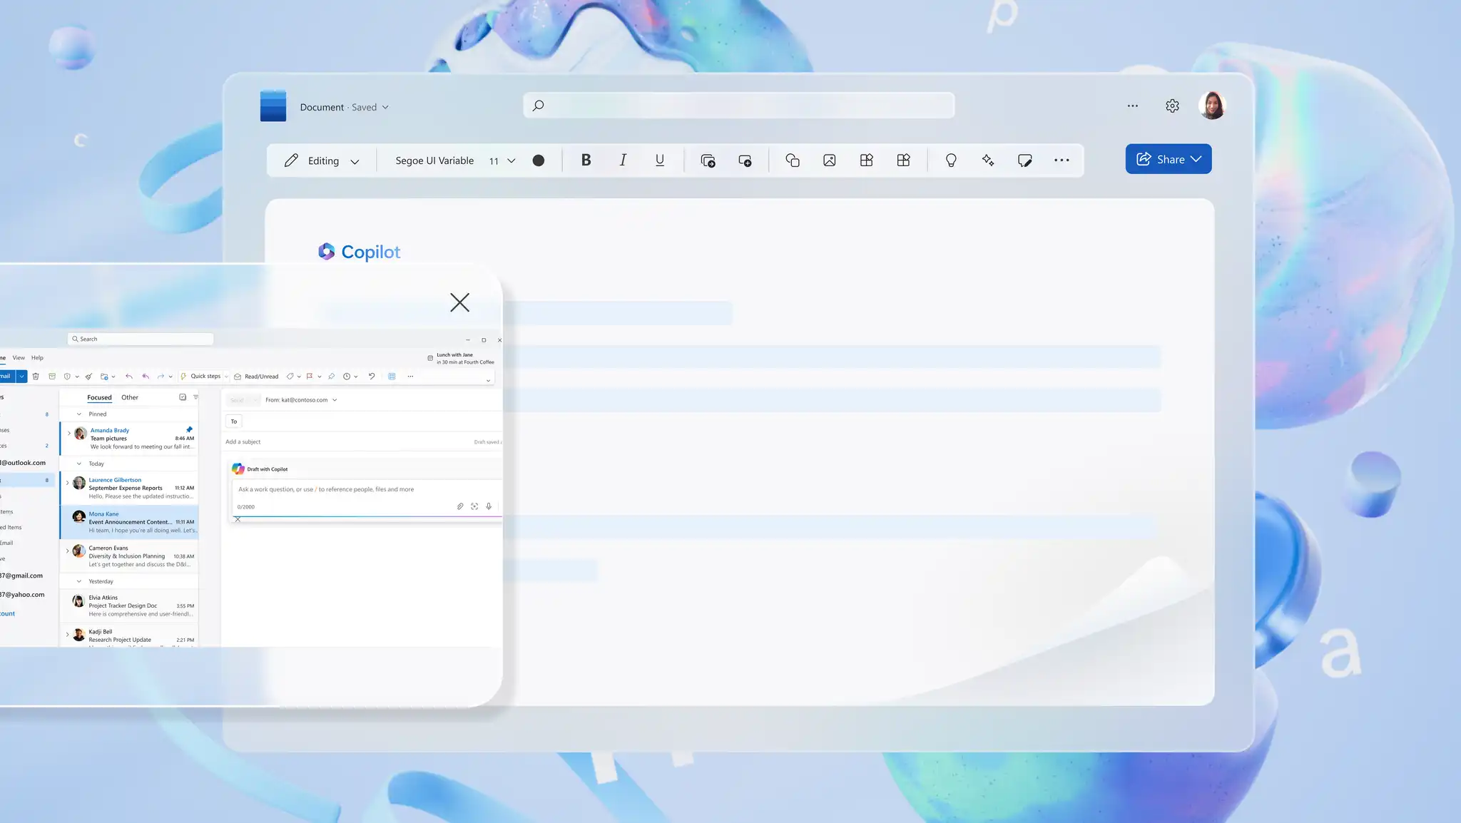
Task: Click the Forward arrow icon in Outlook
Action: click(161, 377)
